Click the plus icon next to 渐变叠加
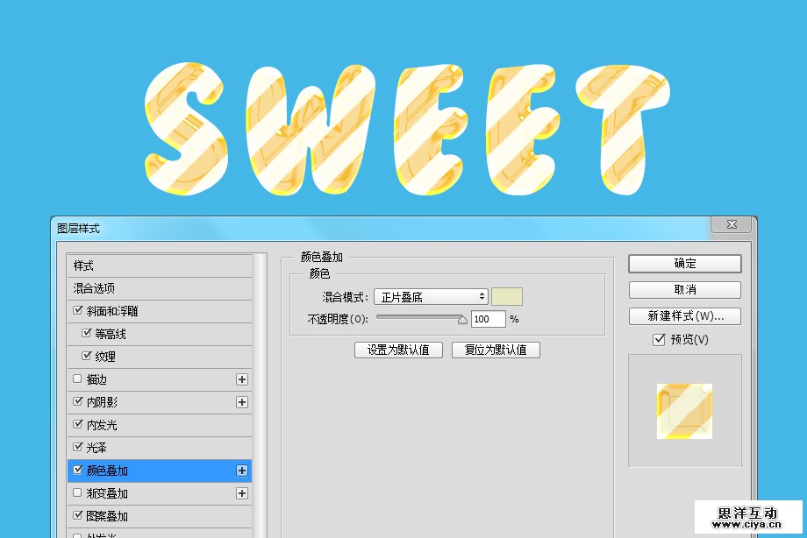 [x=242, y=493]
